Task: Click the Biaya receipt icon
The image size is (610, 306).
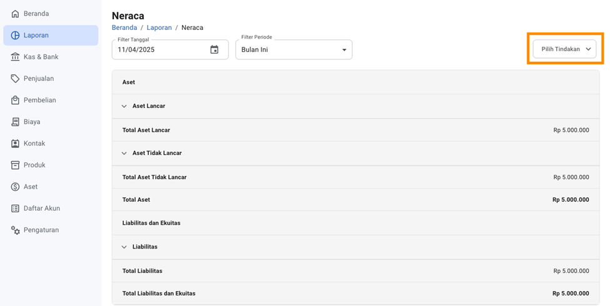Action: [x=15, y=122]
